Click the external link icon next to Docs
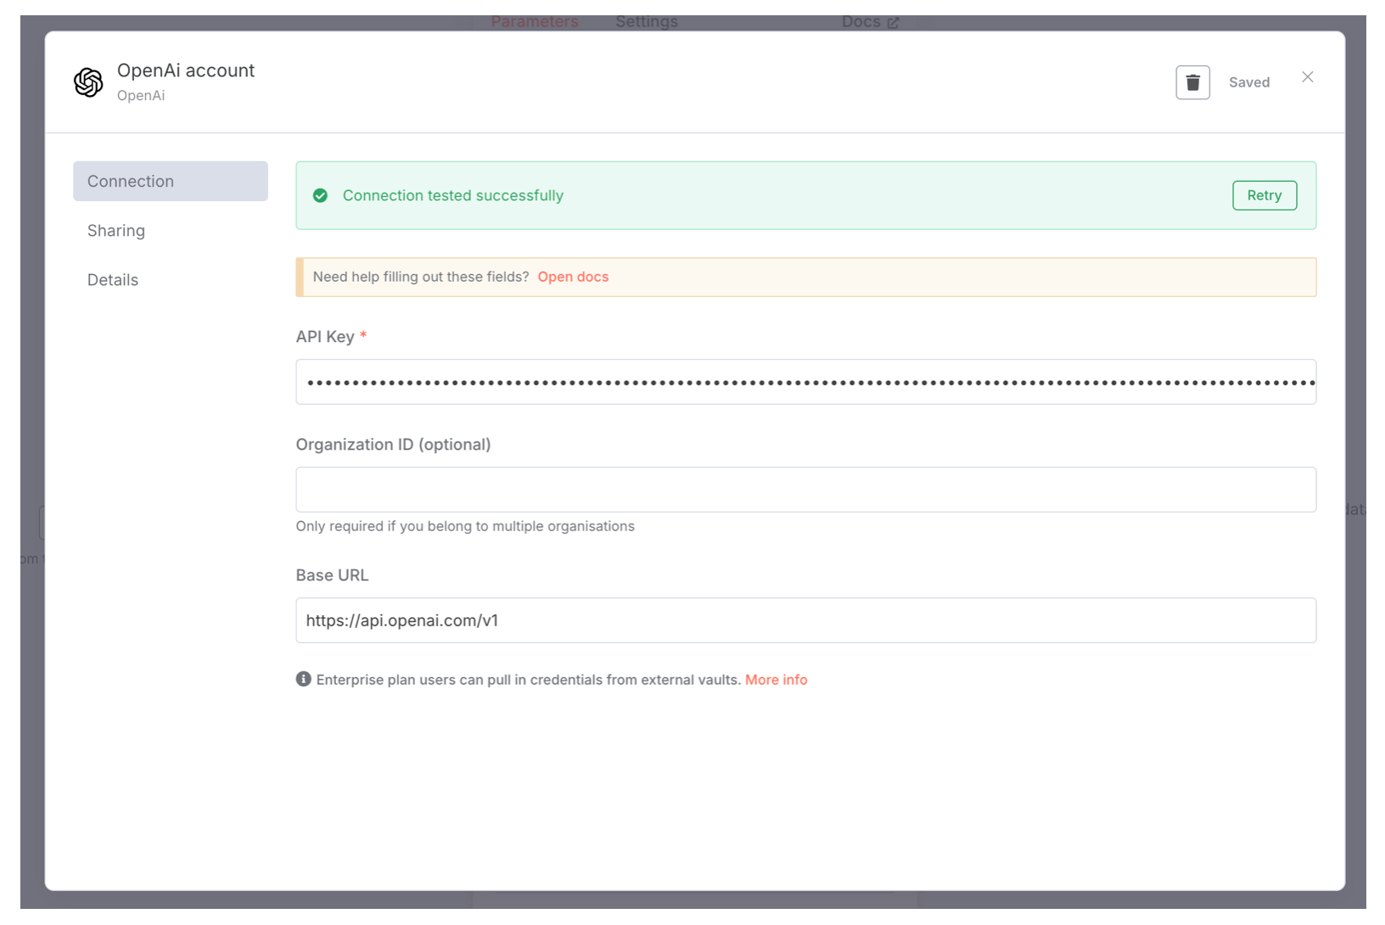The width and height of the screenshot is (1385, 925). coord(893,23)
